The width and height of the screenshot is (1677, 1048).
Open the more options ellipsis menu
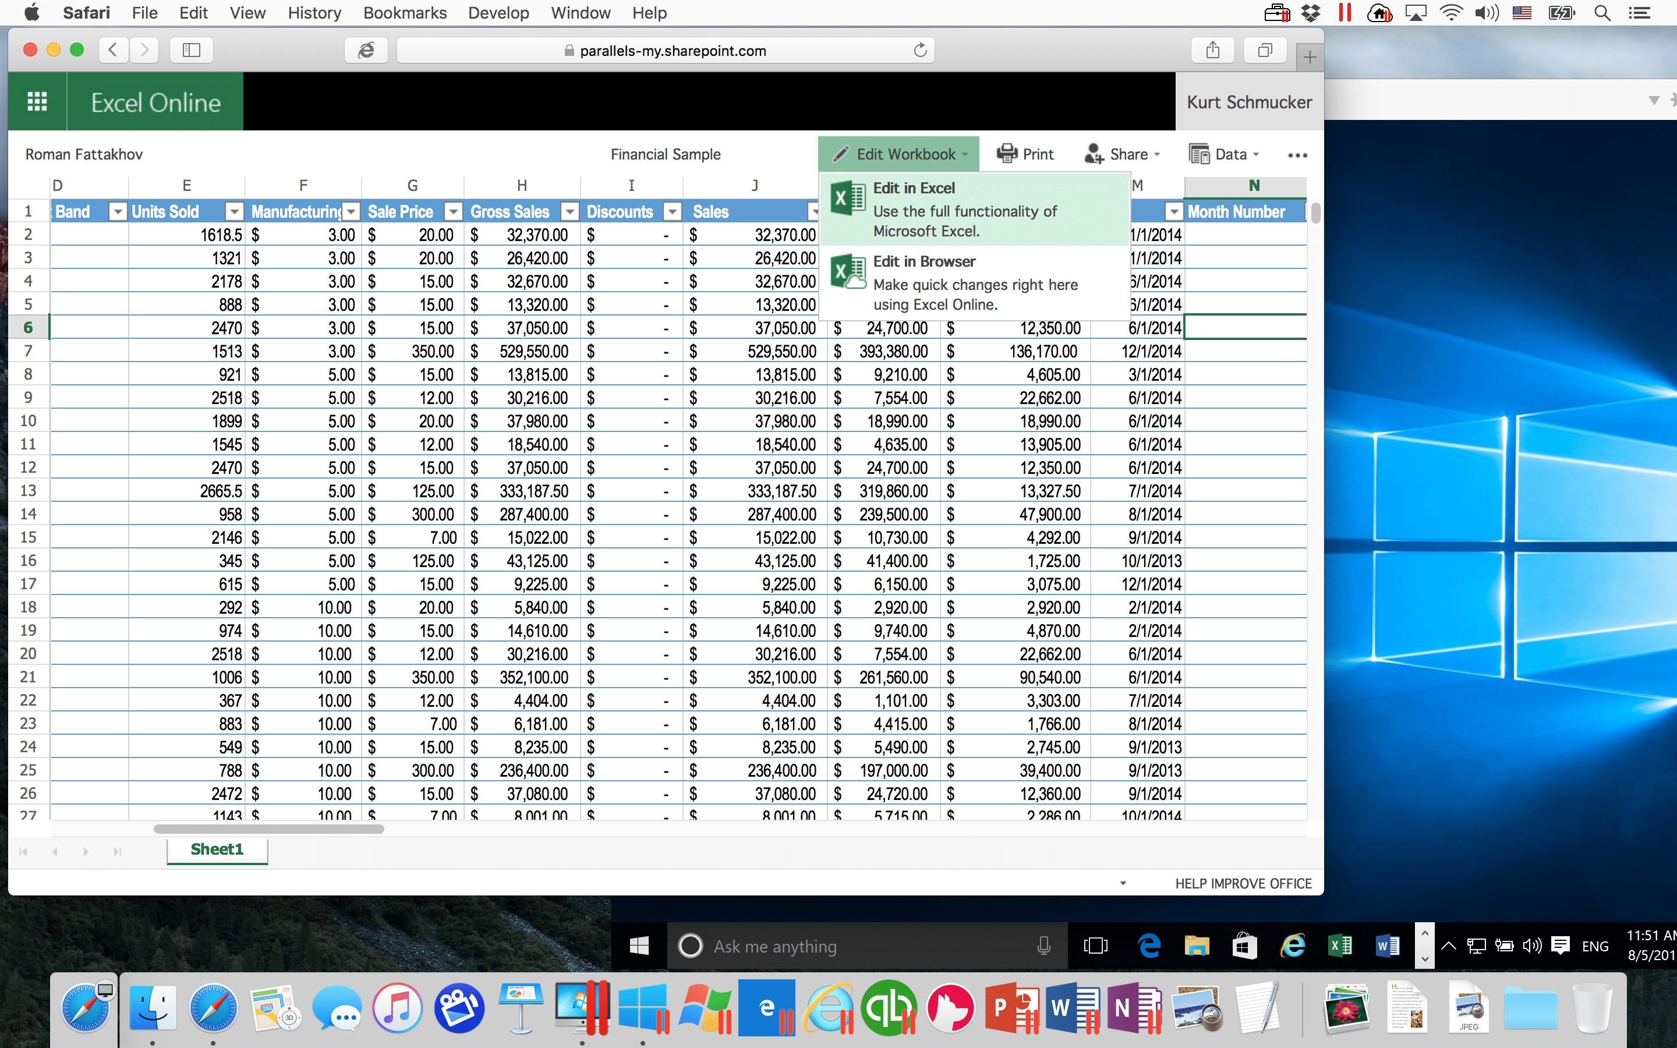(x=1297, y=155)
